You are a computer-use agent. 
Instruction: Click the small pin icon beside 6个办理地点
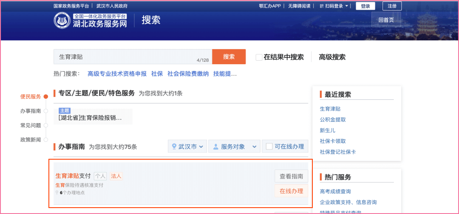pyautogui.click(x=57, y=193)
